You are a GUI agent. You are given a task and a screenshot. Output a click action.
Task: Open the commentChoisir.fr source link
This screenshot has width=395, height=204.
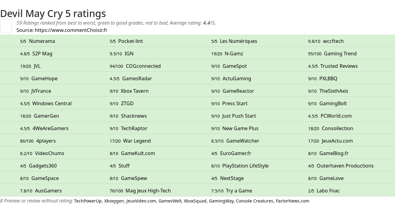pos(71,30)
